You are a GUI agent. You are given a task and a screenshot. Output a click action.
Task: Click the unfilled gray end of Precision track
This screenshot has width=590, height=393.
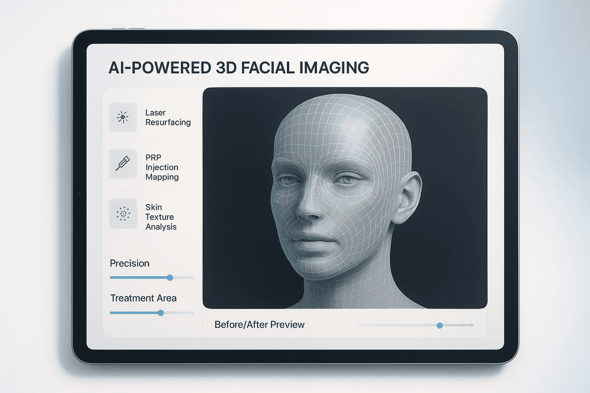point(184,277)
